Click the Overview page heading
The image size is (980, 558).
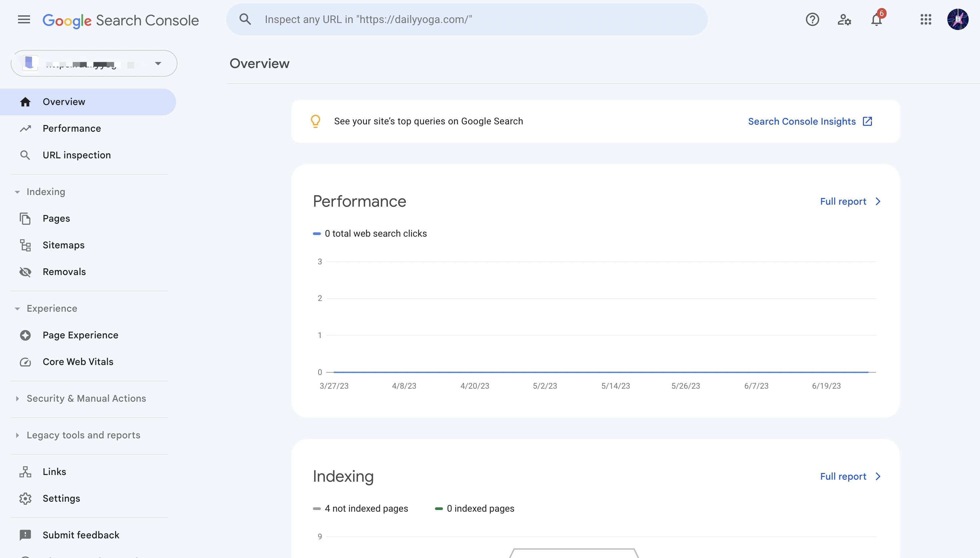(x=260, y=63)
